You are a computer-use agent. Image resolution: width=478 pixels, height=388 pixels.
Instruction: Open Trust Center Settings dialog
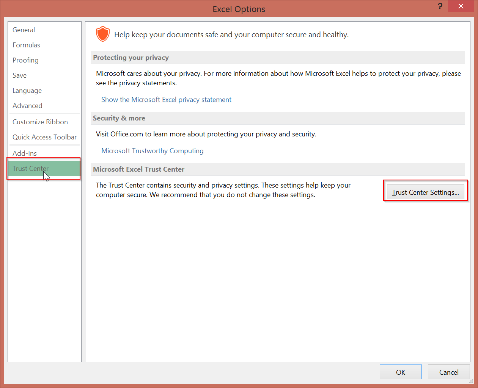[x=425, y=192]
